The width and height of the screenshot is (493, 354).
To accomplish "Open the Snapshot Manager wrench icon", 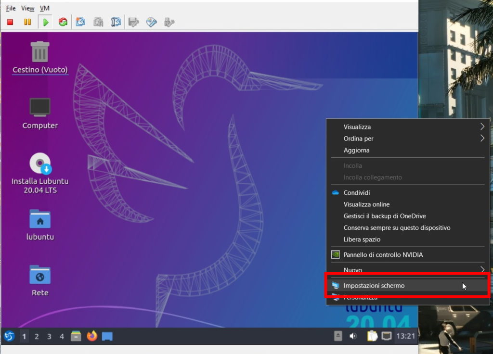I will point(116,22).
